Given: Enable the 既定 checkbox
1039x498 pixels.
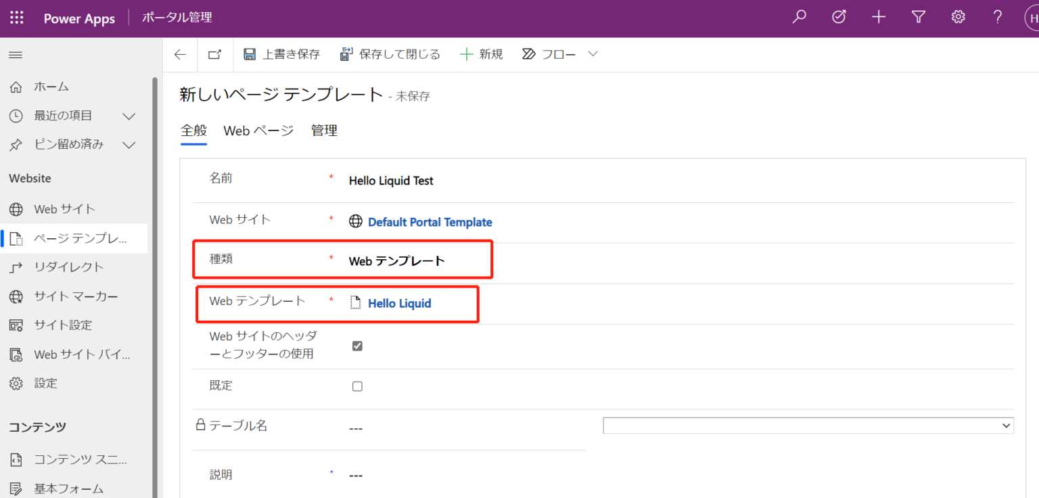Looking at the screenshot, I should pyautogui.click(x=357, y=386).
